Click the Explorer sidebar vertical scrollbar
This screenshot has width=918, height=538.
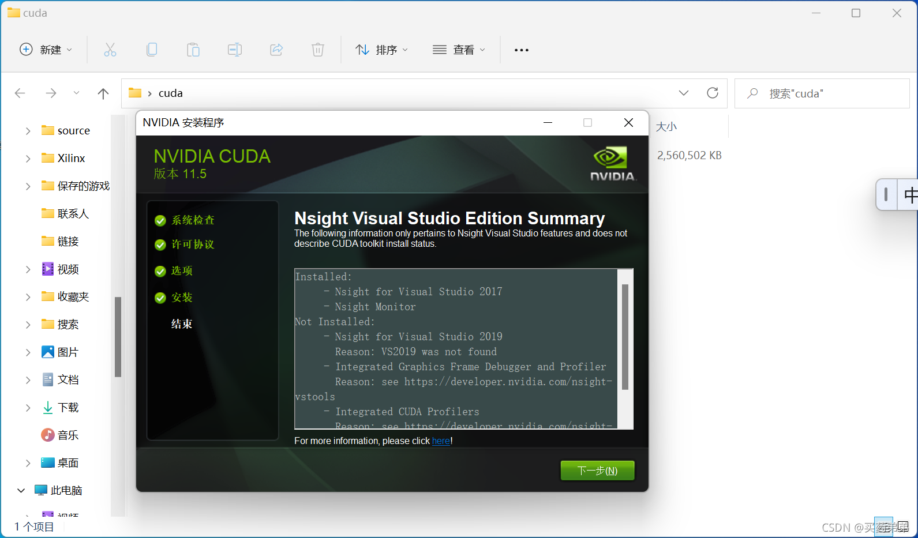click(118, 337)
